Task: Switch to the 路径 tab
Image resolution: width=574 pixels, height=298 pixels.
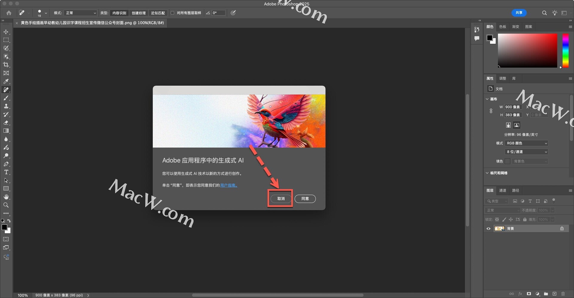Action: (516, 190)
